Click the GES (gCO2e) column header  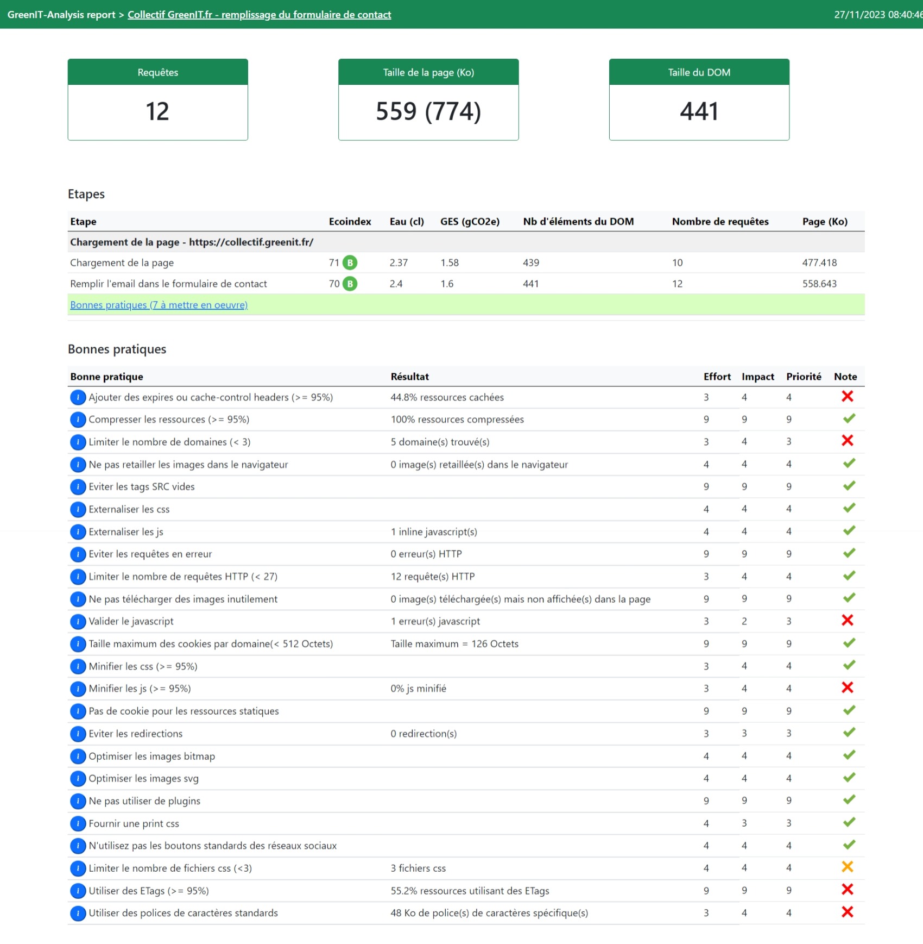470,222
